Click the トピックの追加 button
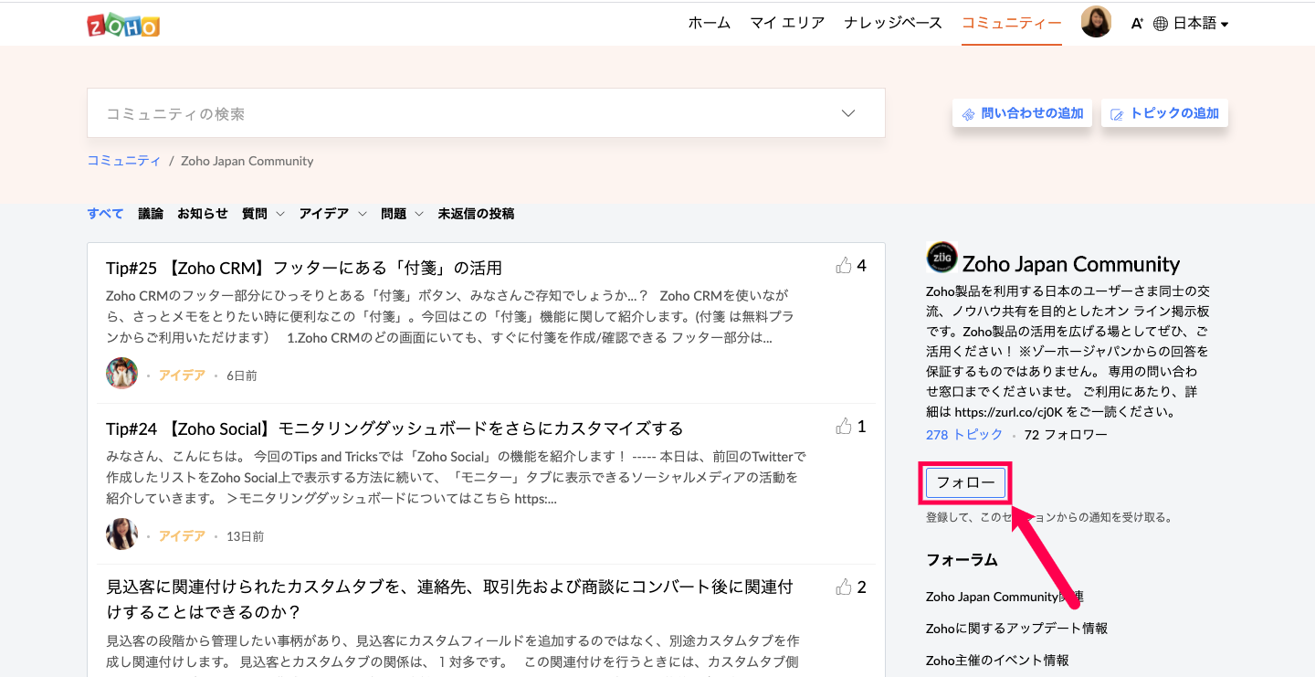 1164,113
